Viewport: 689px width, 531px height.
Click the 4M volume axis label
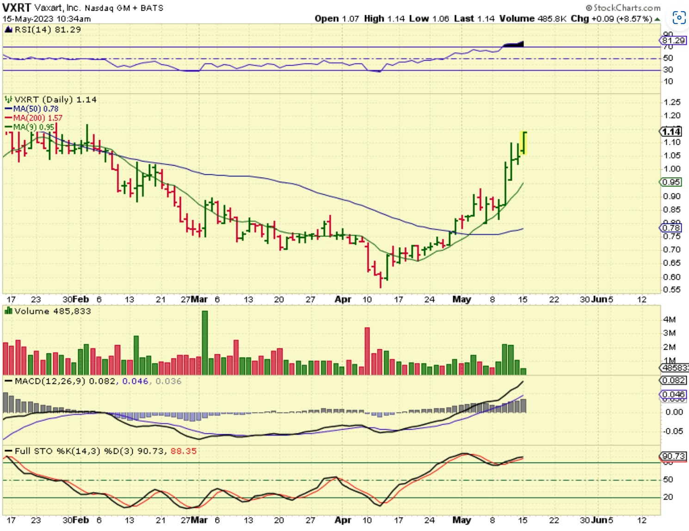tap(670, 320)
